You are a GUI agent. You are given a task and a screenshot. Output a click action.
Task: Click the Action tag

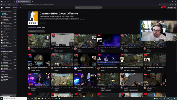click(x=72, y=16)
